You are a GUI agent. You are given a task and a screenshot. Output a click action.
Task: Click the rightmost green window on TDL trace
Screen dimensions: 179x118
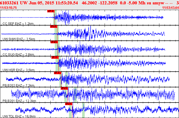pyautogui.click(x=83, y=110)
